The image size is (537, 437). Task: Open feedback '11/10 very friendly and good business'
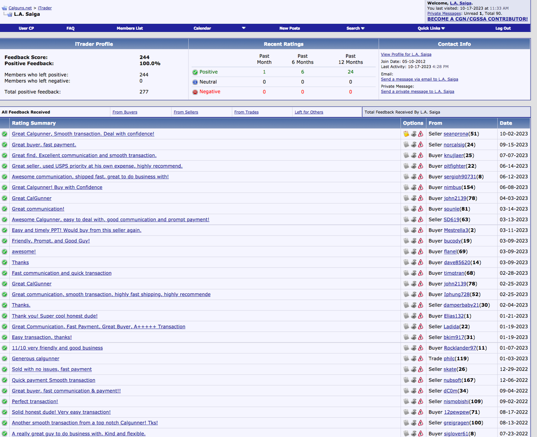[57, 347]
